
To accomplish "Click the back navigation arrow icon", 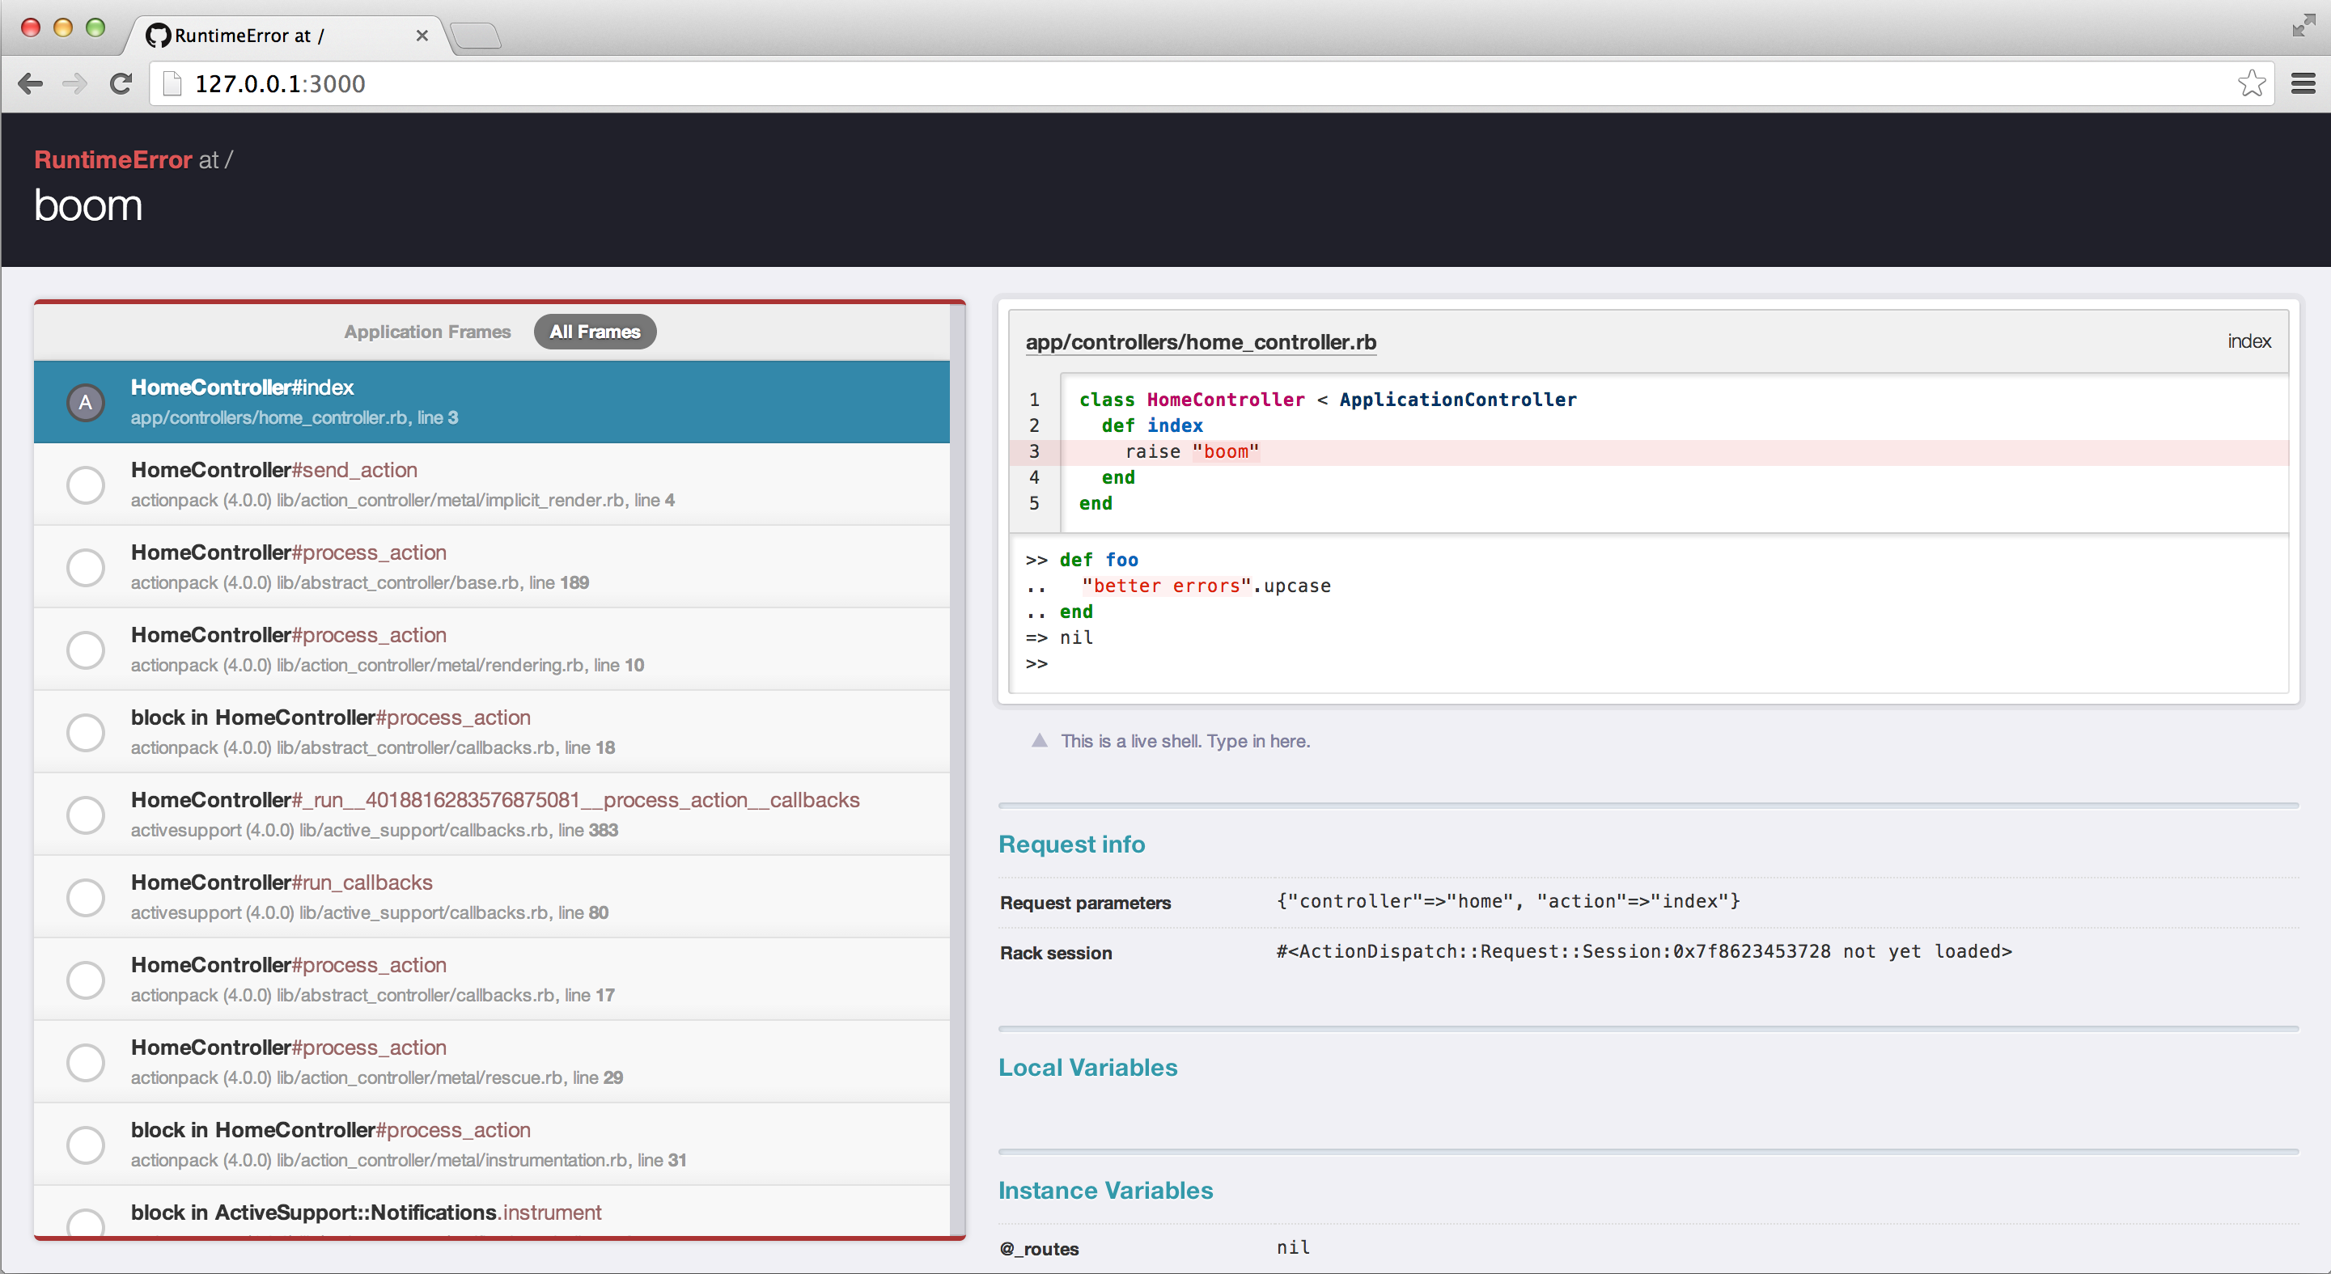I will click(x=32, y=83).
